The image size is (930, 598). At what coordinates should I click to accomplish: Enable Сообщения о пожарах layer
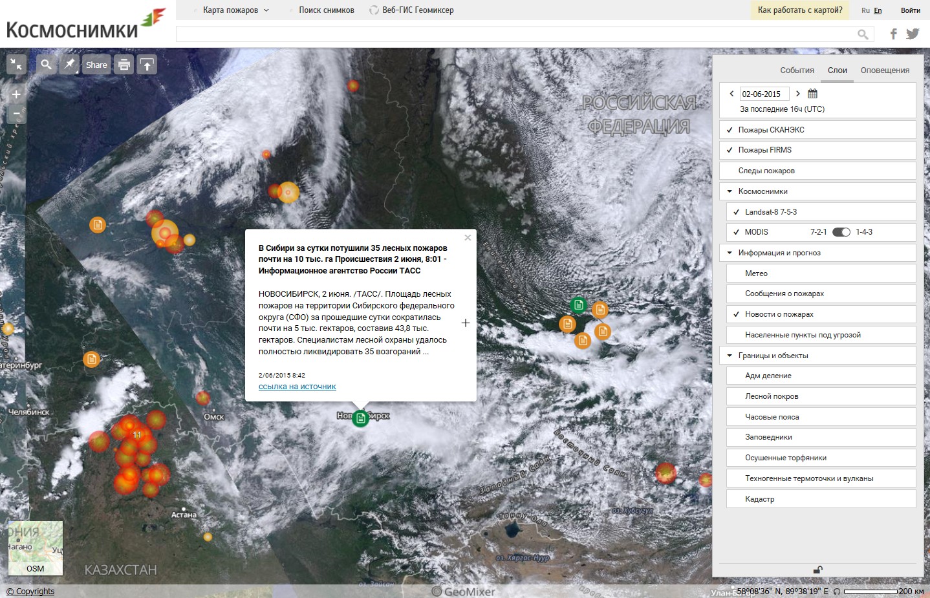(821, 294)
